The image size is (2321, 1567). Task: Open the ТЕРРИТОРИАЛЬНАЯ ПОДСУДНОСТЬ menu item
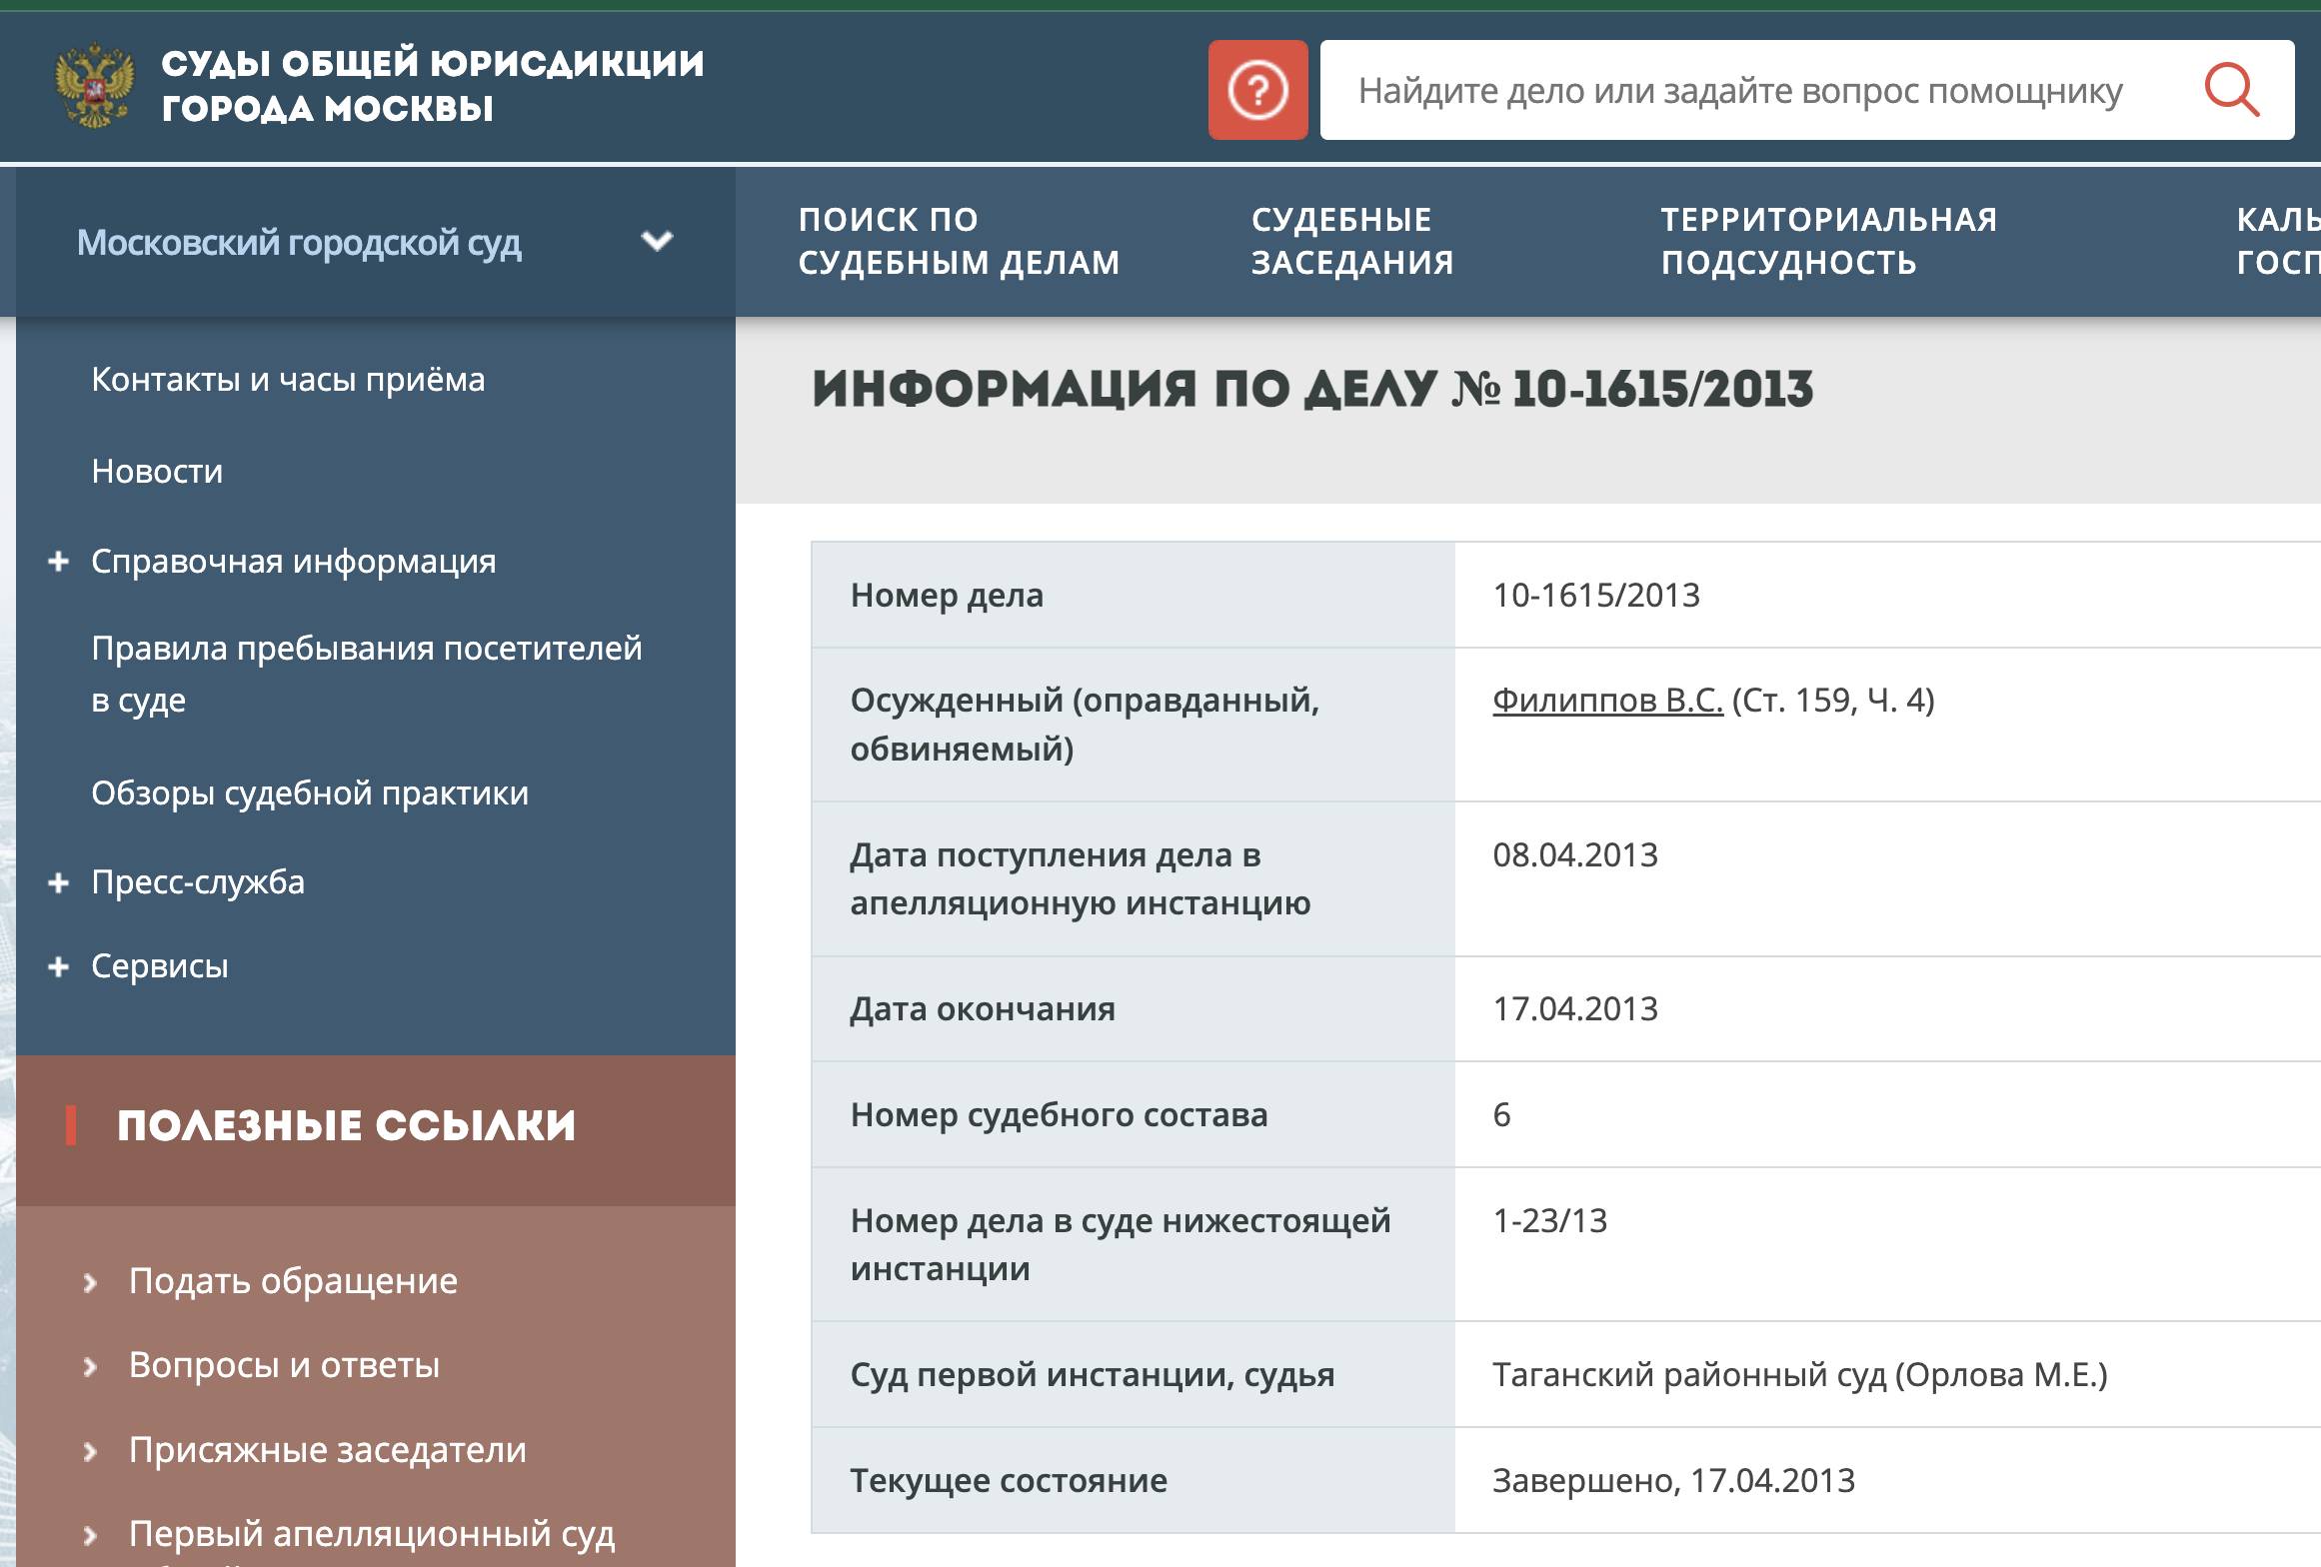1828,241
